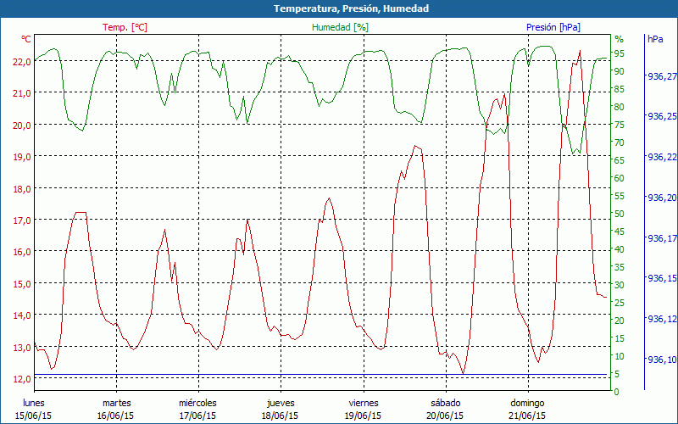Viewport: 678px width, 424px height.
Task: Click the 22,0 tick on temperature axis
Action: click(x=21, y=61)
